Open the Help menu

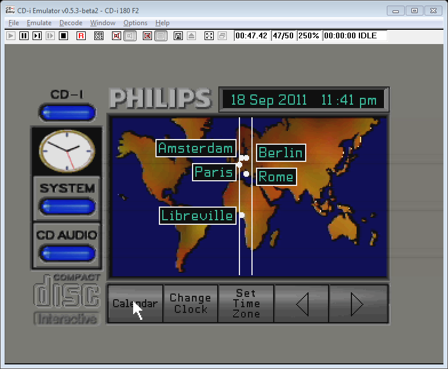[x=162, y=23]
